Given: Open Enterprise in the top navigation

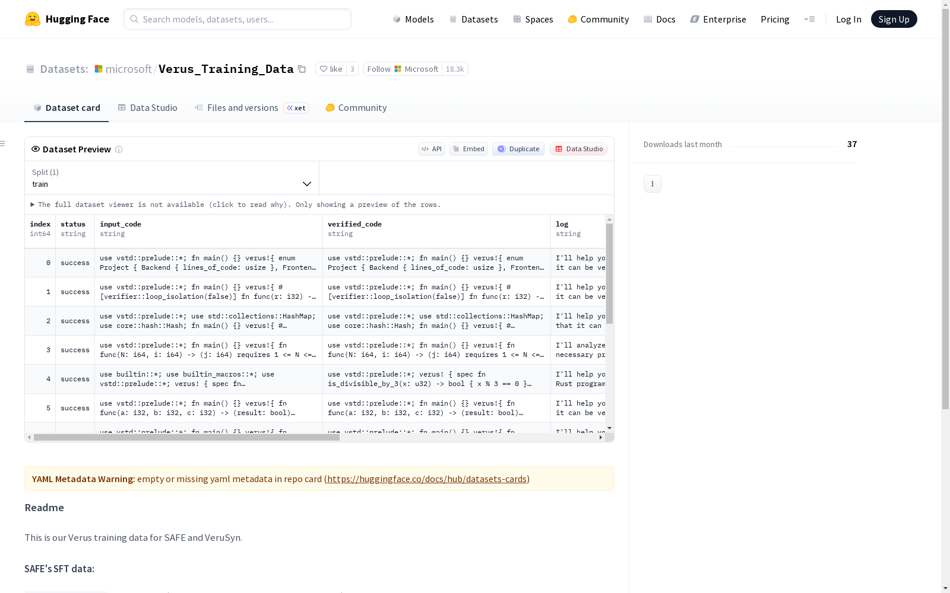Looking at the screenshot, I should coord(718,19).
